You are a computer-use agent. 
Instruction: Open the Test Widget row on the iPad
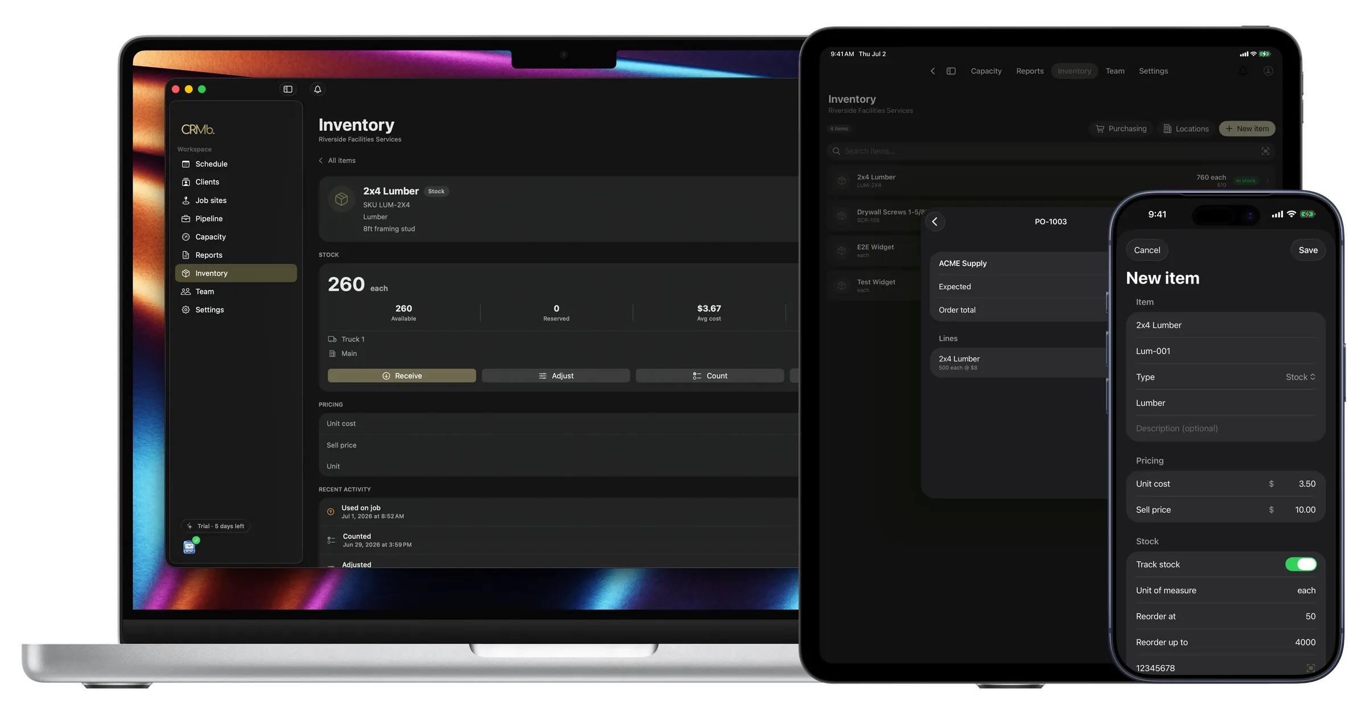click(875, 285)
